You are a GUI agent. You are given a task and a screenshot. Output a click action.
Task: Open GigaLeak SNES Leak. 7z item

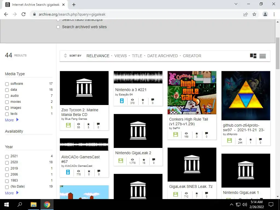click(191, 186)
